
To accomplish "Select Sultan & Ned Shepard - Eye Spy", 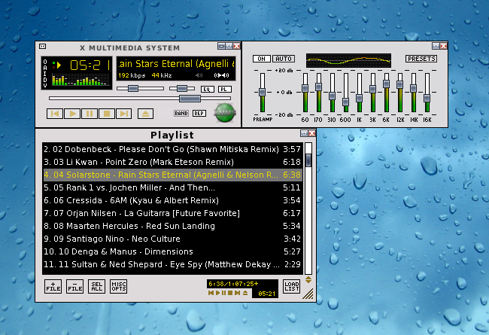I will (x=172, y=264).
